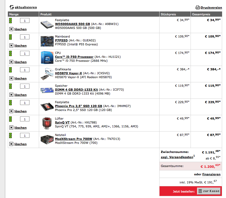Click aktualisieren link to refresh cart
226x198 pixels.
(x=26, y=7)
